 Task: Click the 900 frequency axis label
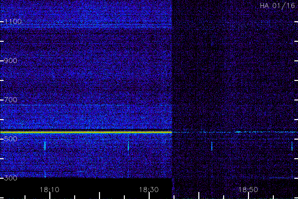coord(11,61)
